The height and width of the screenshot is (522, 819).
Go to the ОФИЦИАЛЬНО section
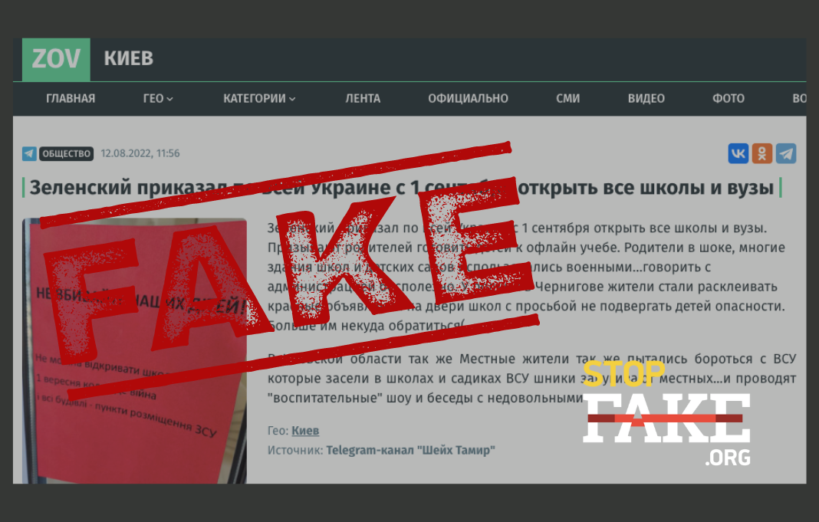[x=468, y=99]
